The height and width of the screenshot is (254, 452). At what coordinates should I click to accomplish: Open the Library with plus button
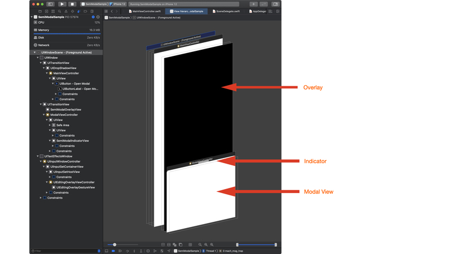click(x=253, y=4)
